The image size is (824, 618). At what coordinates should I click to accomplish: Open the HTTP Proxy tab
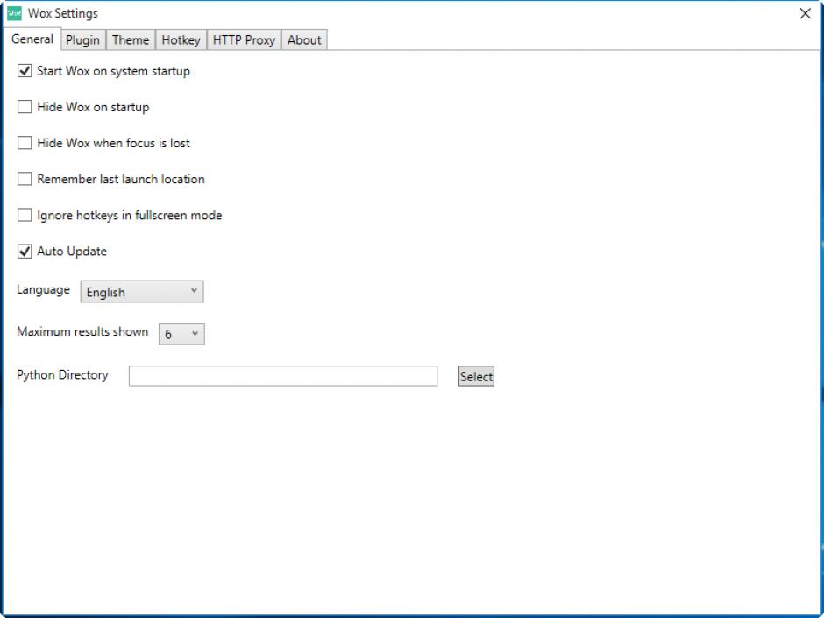tap(244, 40)
